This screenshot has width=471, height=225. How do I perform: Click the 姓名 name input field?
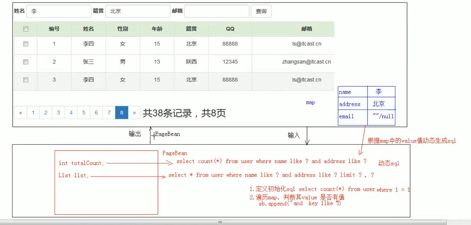pos(59,11)
